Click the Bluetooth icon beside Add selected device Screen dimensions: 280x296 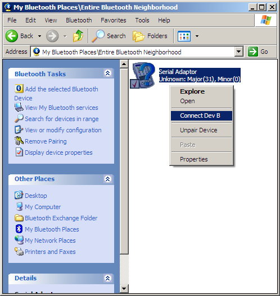pyautogui.click(x=19, y=89)
